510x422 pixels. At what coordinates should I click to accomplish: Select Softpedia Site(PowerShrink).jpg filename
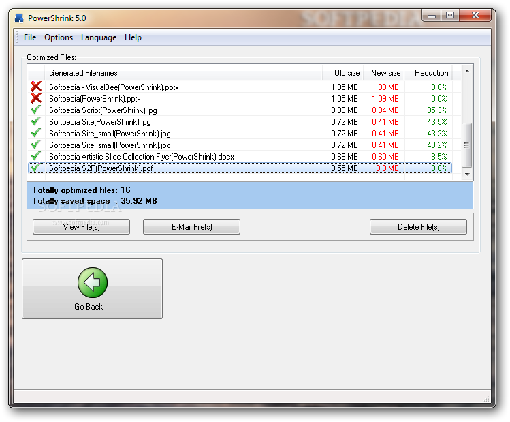pyautogui.click(x=100, y=122)
